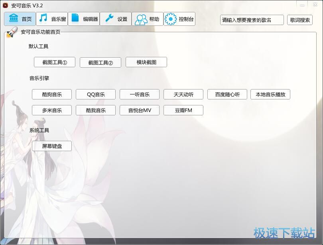Click the 系统工具 section label
The image size is (323, 245).
click(39, 130)
